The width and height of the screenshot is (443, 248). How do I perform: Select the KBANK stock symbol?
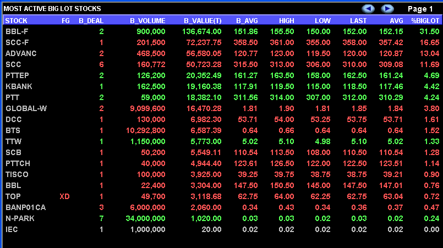tap(19, 86)
